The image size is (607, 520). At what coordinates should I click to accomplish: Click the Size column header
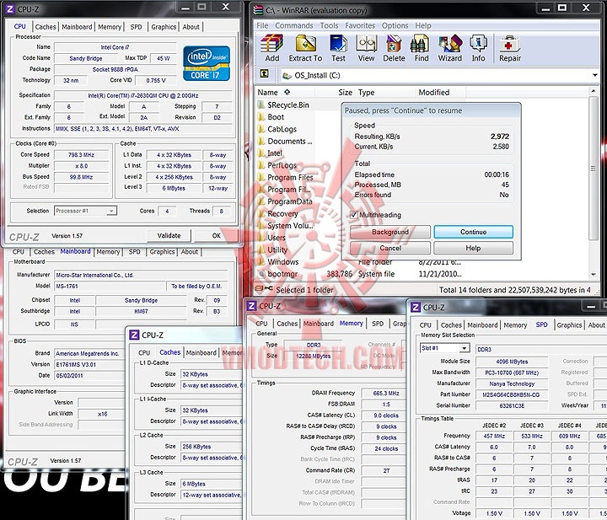[345, 93]
